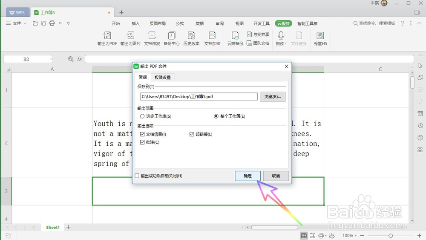Switch to the 权限设置 dialog tab

point(163,78)
